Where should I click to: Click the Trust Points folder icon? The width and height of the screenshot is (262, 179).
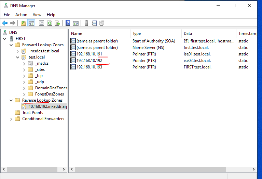(x=17, y=113)
